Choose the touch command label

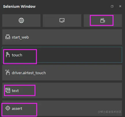[17, 55]
